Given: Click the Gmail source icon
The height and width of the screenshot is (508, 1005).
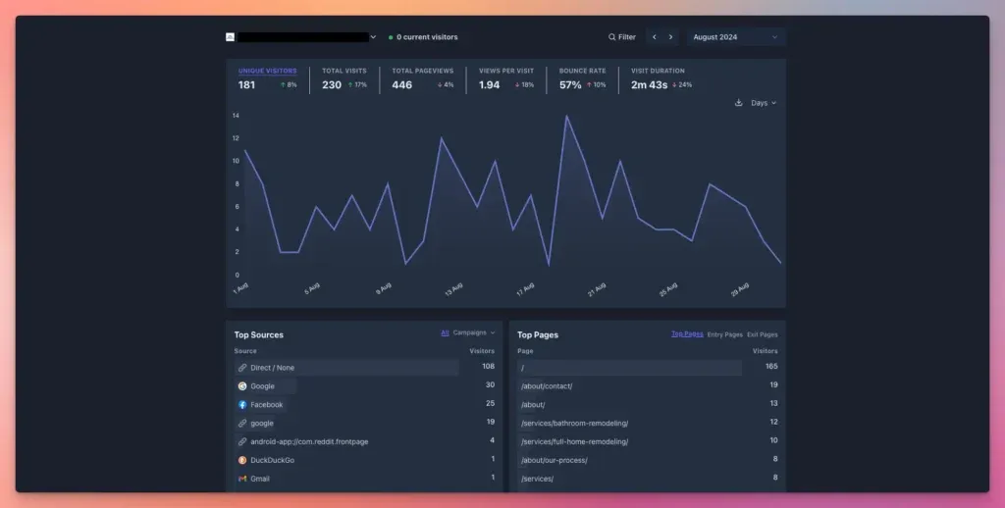Looking at the screenshot, I should pyautogui.click(x=242, y=479).
